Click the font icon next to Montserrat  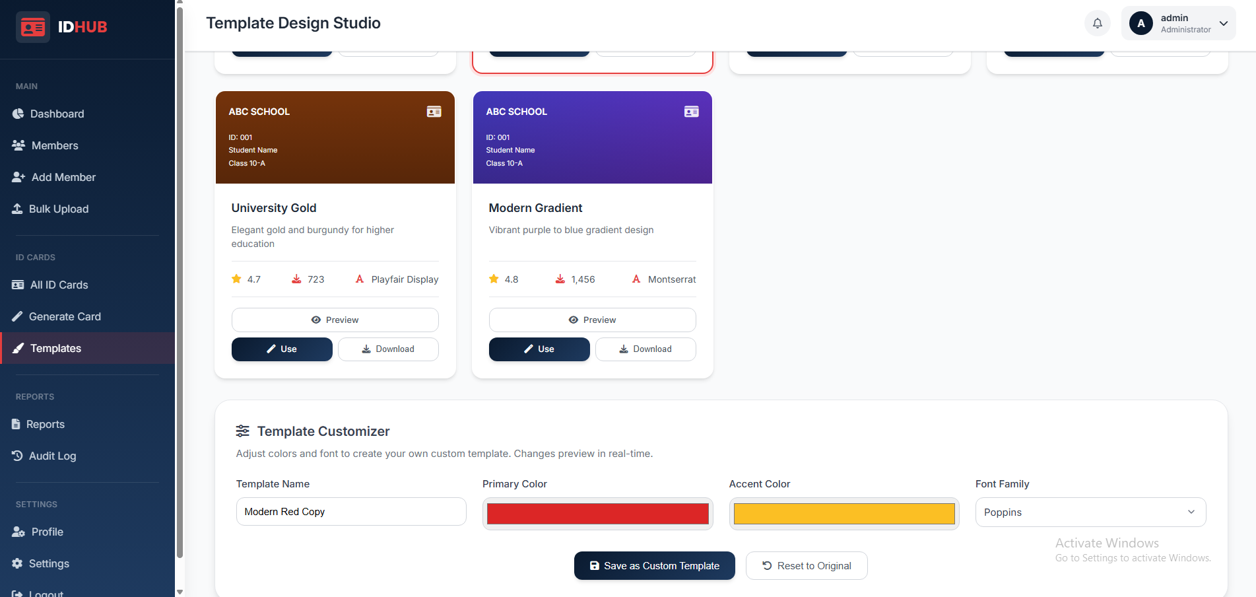click(x=636, y=279)
